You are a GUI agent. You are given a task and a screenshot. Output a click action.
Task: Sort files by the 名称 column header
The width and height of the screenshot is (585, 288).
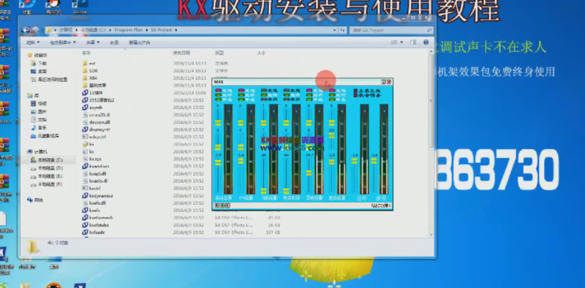(x=86, y=53)
